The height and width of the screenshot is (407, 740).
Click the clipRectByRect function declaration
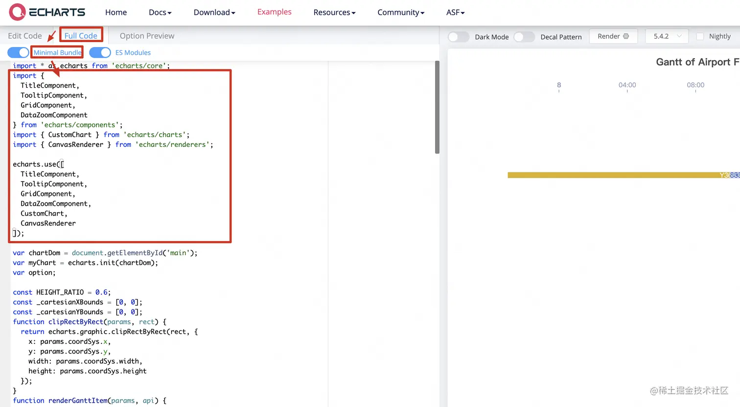click(x=90, y=322)
